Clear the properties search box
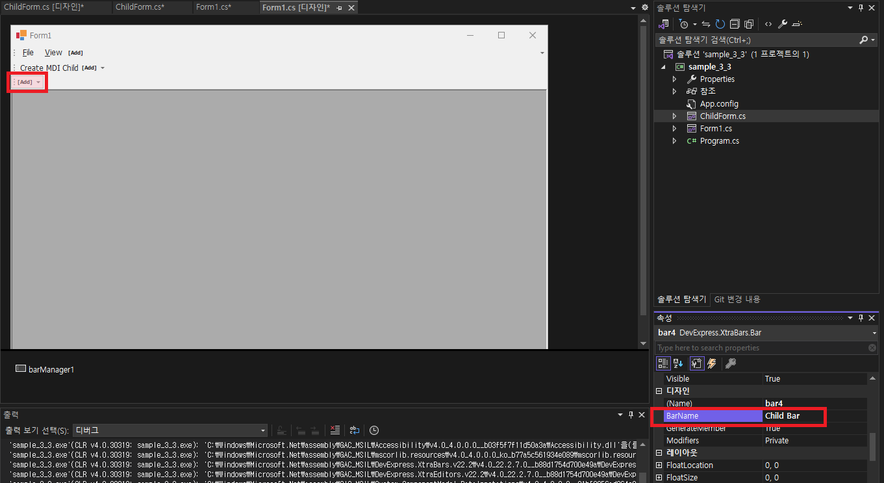Image resolution: width=884 pixels, height=483 pixels. click(x=872, y=348)
